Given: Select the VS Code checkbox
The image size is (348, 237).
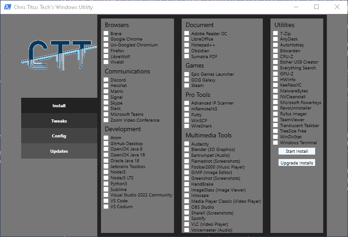Looking at the screenshot, I should coord(106,201).
